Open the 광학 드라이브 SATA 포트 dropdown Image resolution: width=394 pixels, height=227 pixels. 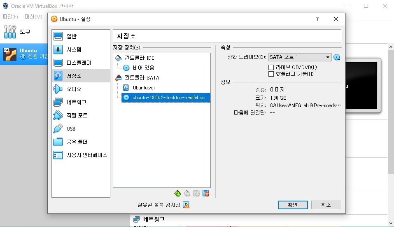coord(300,57)
